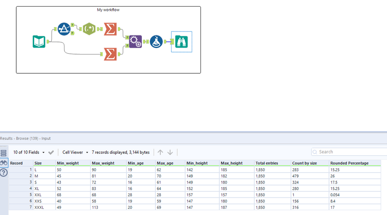Select the Formula tool node
387x215 pixels.
click(x=156, y=42)
